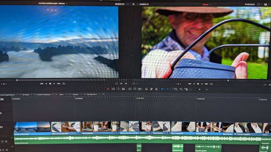Switch to the Hacker timeline tab
Image resolution: width=271 pixels, height=152 pixels.
tap(76, 94)
